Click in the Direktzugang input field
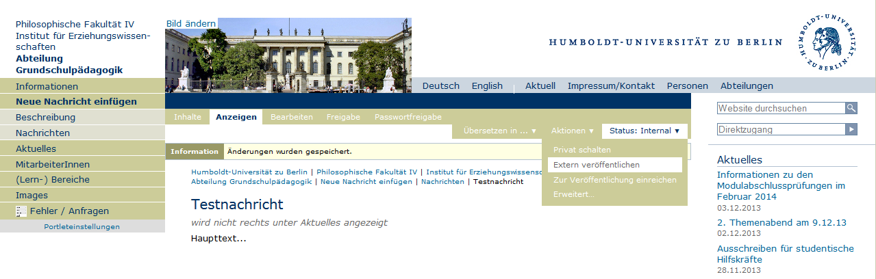Image resolution: width=876 pixels, height=279 pixels. [x=781, y=129]
